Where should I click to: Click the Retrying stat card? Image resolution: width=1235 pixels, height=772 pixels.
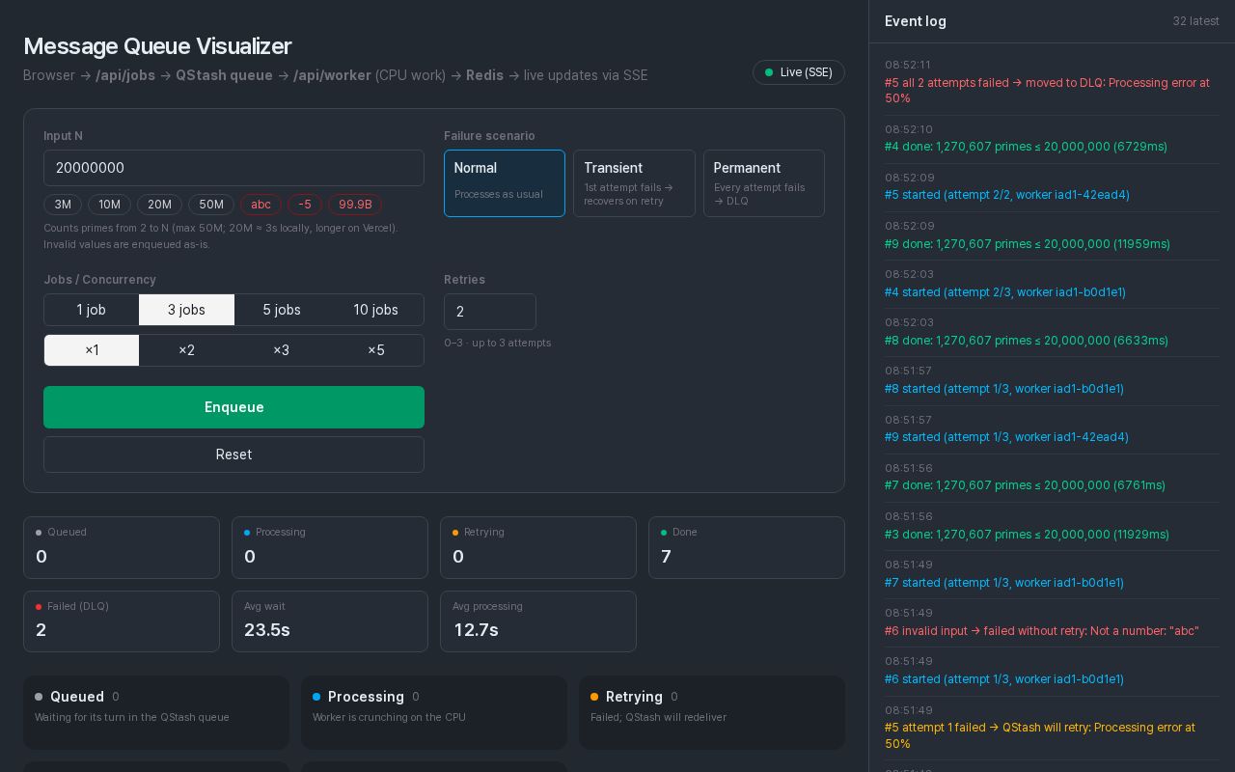(x=538, y=548)
